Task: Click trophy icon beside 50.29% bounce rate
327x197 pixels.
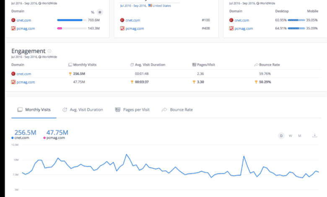Action: point(256,82)
